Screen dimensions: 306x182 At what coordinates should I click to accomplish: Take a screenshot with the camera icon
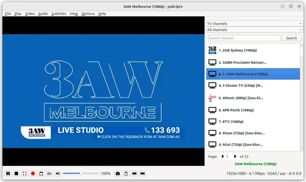pyautogui.click(x=118, y=174)
